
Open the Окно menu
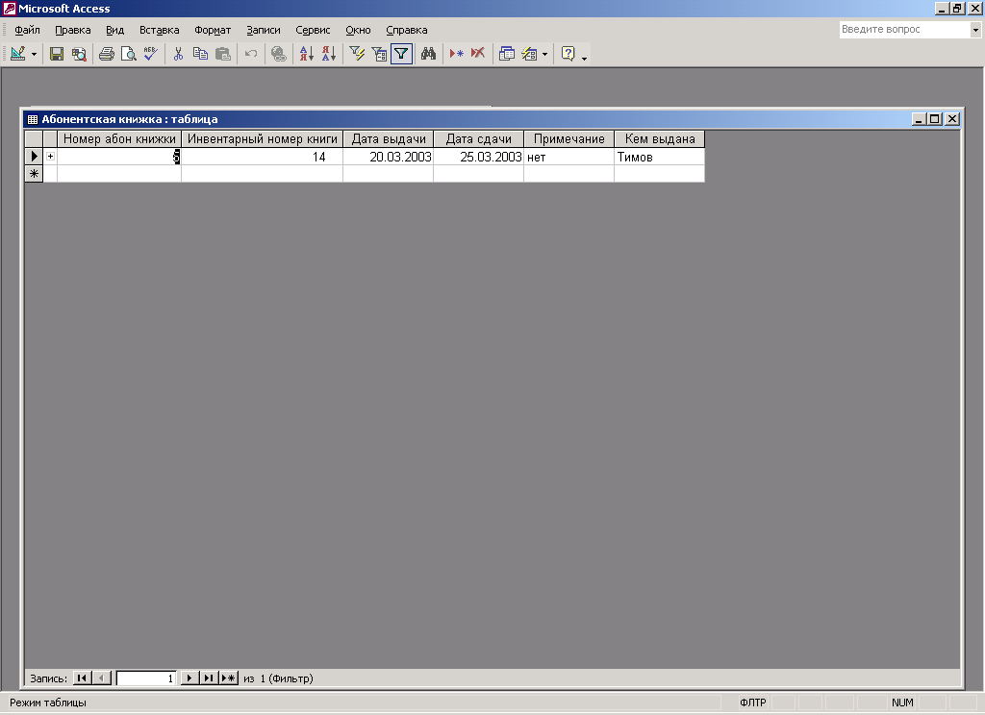[358, 30]
